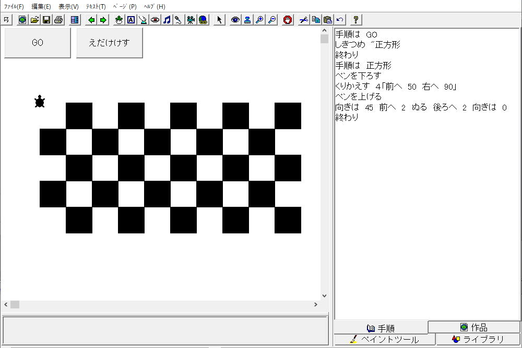Toggle the eye viewer tool
Viewport: 522px width, 348px height.
(x=235, y=20)
